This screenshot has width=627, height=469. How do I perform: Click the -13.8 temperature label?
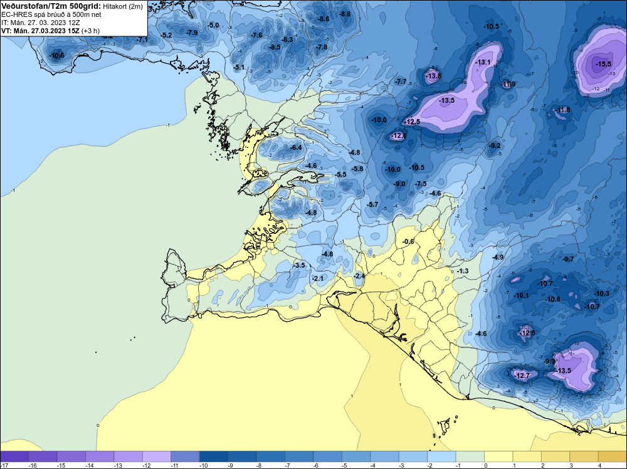click(433, 76)
